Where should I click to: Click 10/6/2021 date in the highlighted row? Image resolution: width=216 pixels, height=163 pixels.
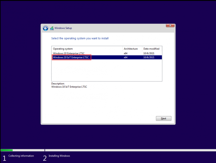click(x=149, y=57)
